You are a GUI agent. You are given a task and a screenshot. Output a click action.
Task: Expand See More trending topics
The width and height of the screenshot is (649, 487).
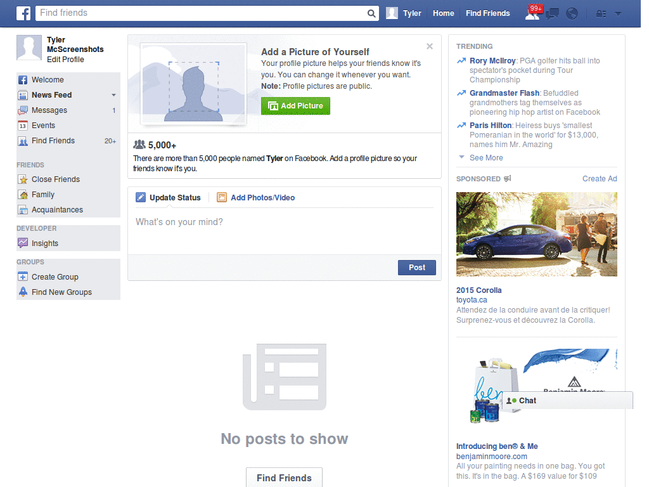[486, 158]
